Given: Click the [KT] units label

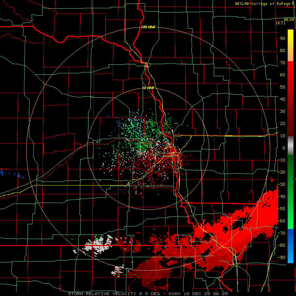Looking at the screenshot, I should pos(281,23).
